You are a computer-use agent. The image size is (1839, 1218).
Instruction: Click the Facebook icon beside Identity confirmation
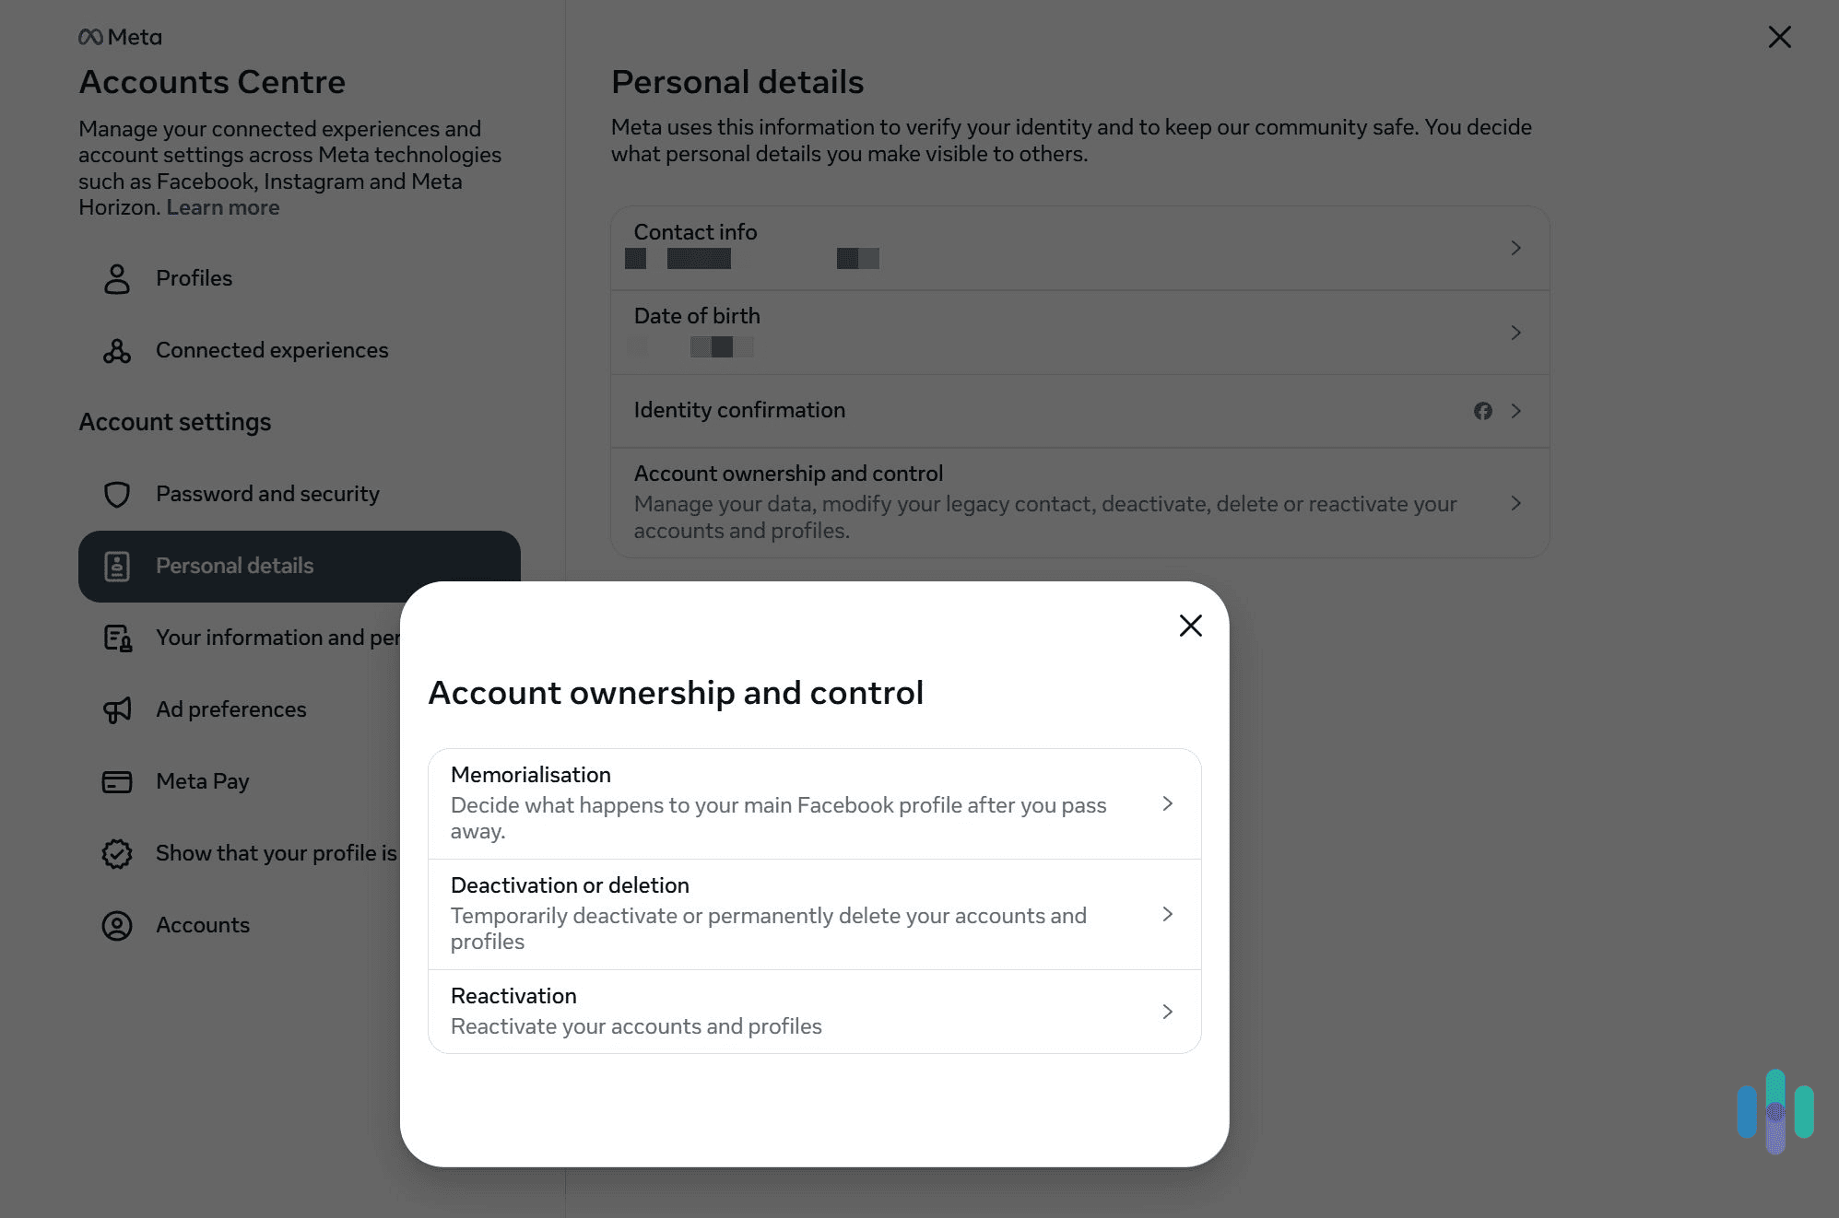1482,411
